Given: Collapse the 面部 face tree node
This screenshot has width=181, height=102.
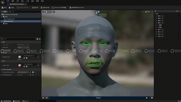Looking at the screenshot, I should [2, 17].
